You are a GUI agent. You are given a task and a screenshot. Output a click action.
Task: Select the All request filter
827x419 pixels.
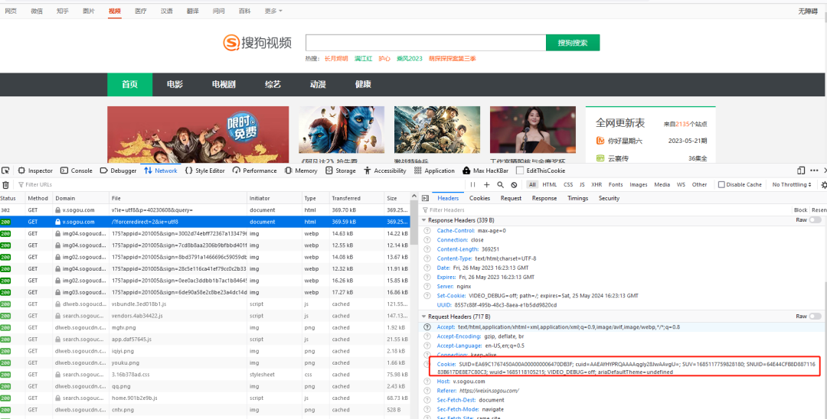click(532, 185)
